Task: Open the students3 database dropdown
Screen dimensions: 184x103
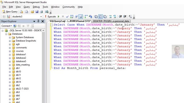Action: (41, 17)
